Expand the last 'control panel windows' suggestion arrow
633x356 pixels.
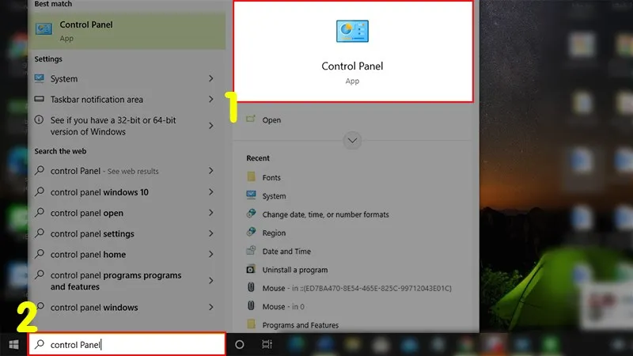point(210,307)
